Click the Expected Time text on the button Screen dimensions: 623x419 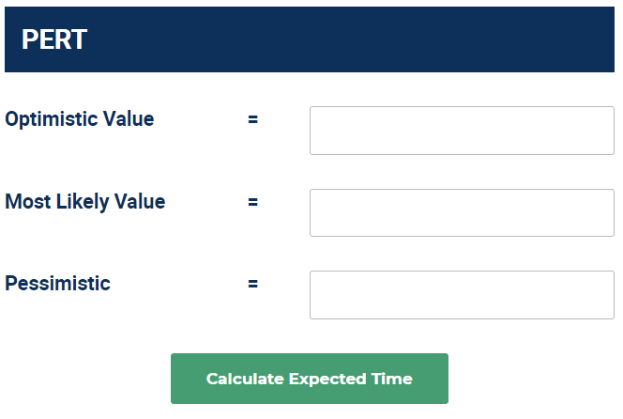point(350,379)
